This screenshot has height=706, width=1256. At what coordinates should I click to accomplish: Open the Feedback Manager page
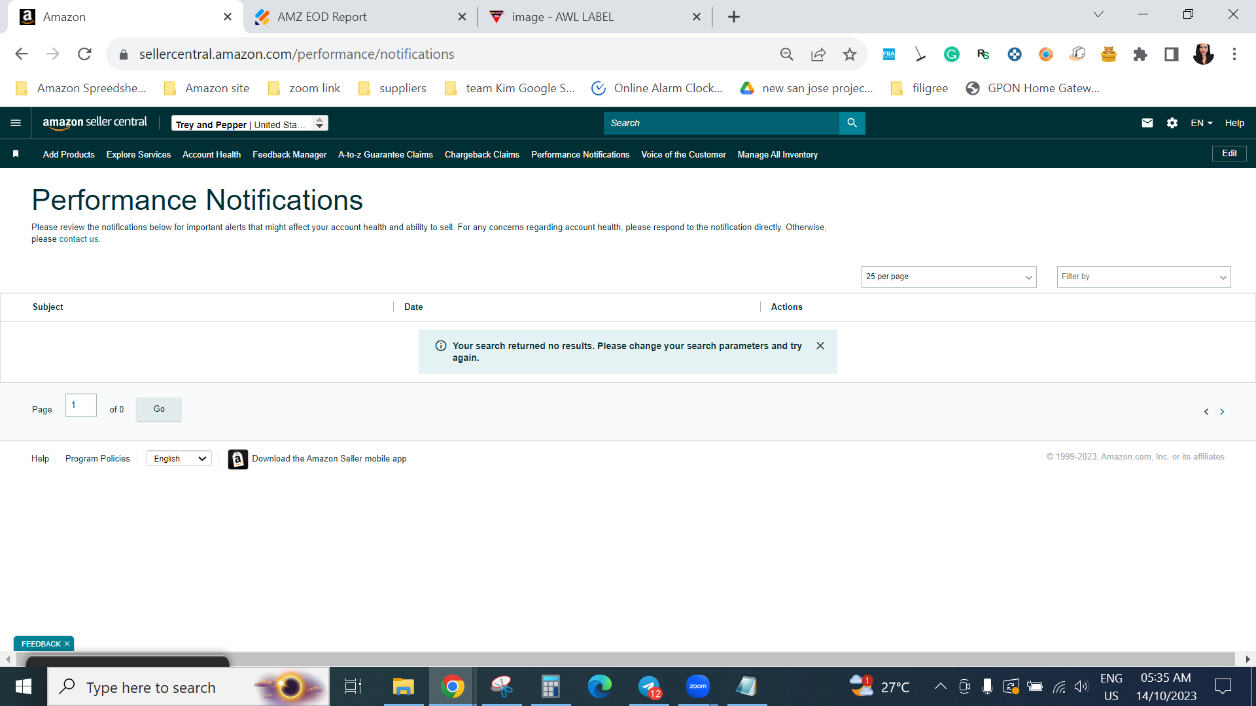289,155
